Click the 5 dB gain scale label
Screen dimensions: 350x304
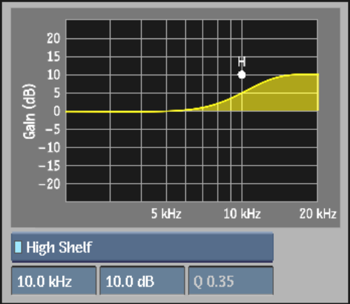tap(57, 93)
